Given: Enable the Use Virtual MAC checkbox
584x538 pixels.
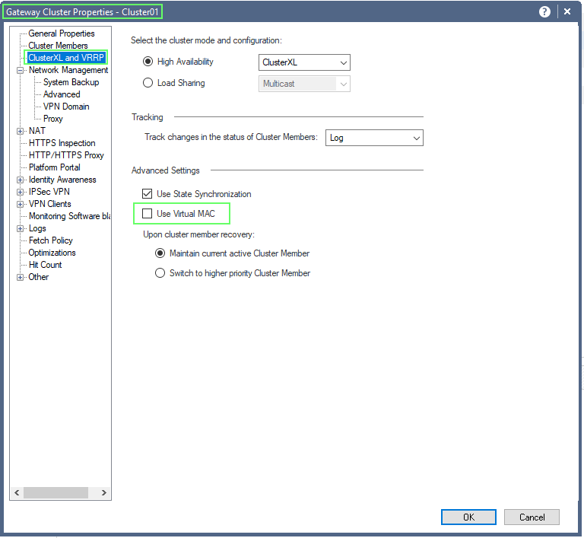Looking at the screenshot, I should (147, 214).
